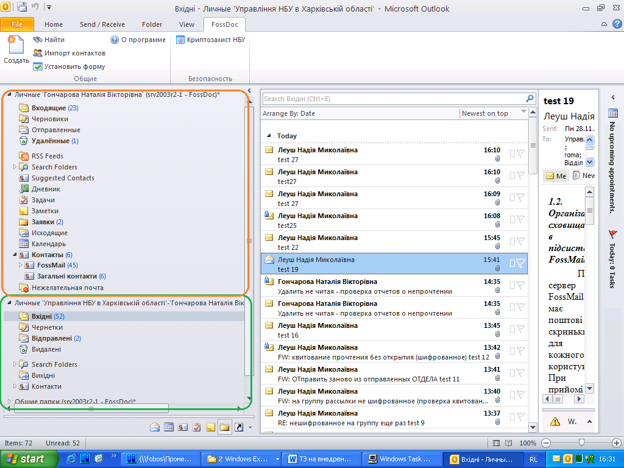This screenshot has height=468, width=624.
Task: Open the Folder List navigation icon
Action: click(225, 427)
